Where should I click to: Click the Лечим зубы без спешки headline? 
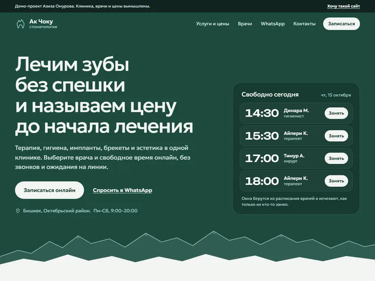coord(104,96)
